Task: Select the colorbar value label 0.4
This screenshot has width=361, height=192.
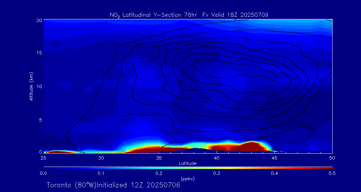Action: (274, 174)
